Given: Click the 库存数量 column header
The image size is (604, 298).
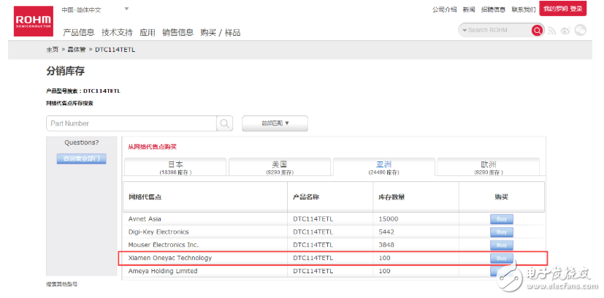Looking at the screenshot, I should [391, 197].
